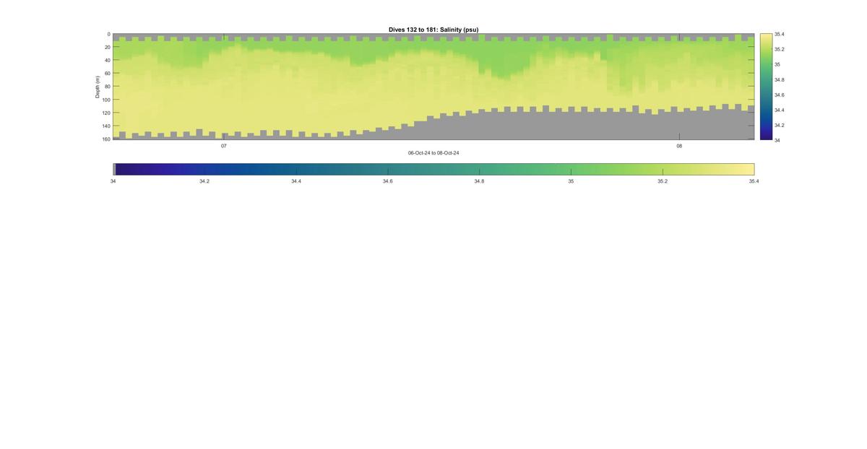The height and width of the screenshot is (449, 867).
Task: Click '34.4' label under the horizontal colorbar
Action: 296,181
